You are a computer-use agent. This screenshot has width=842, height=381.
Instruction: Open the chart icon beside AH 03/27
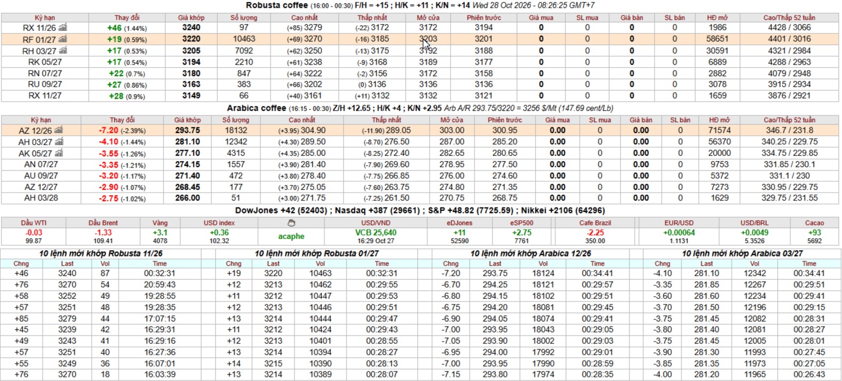click(x=59, y=141)
